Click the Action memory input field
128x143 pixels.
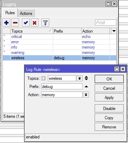(62, 95)
